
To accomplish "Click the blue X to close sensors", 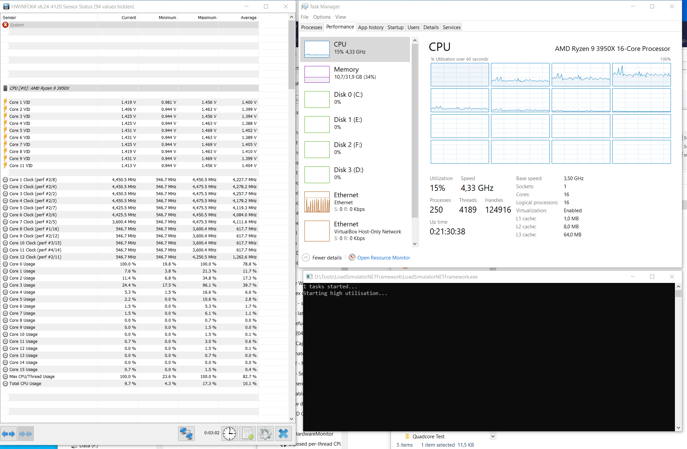I will pos(283,434).
